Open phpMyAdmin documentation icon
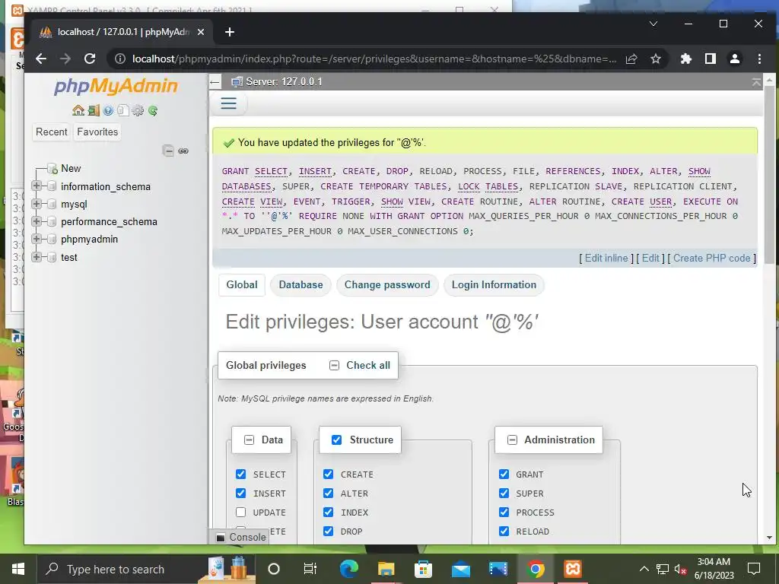779x584 pixels. coord(108,110)
